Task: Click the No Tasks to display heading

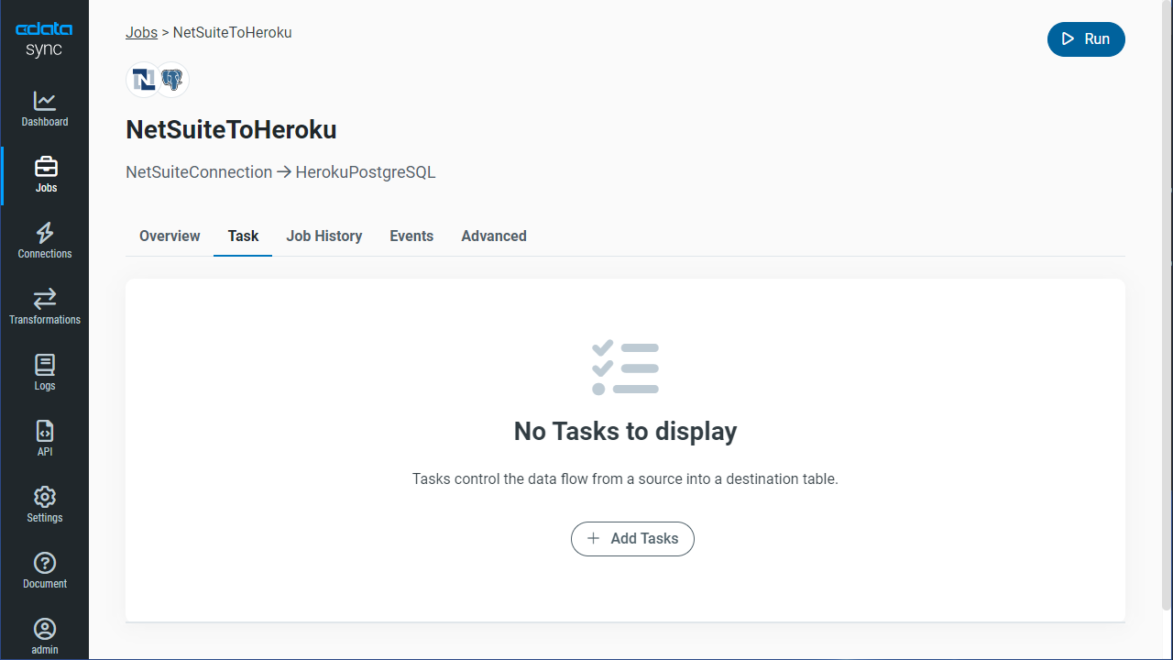Action: pyautogui.click(x=625, y=431)
